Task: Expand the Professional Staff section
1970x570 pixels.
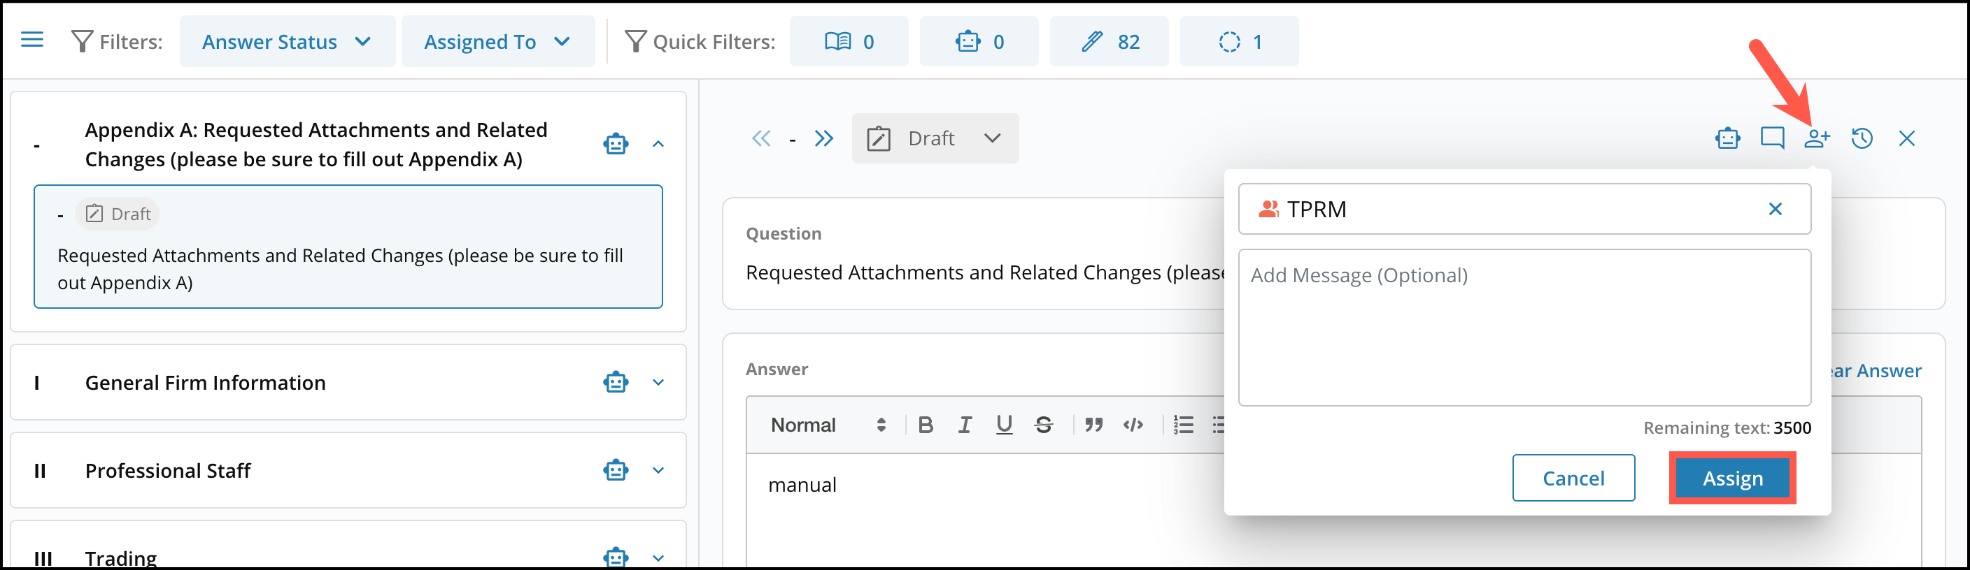Action: coord(658,470)
